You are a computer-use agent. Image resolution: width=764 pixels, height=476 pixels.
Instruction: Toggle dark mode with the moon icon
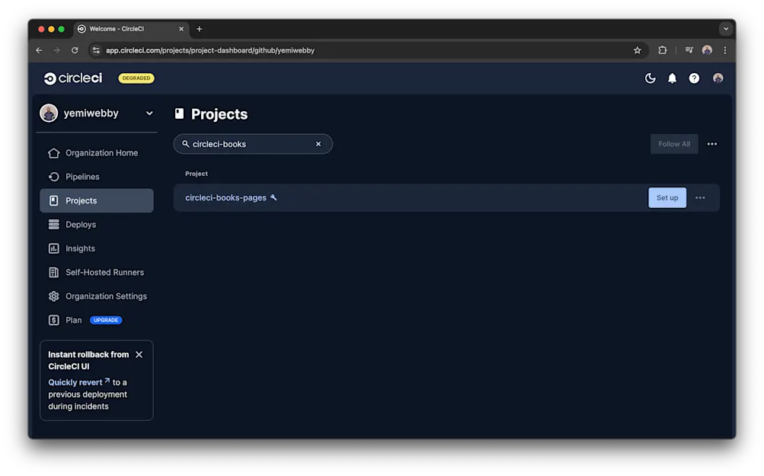[x=650, y=78]
